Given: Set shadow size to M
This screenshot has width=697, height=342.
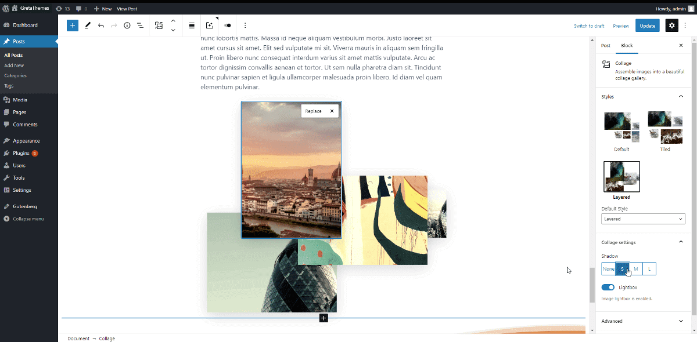Looking at the screenshot, I should click(x=635, y=269).
